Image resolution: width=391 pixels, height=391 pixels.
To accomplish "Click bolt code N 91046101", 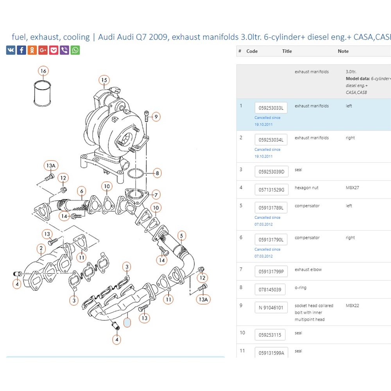I will (271, 307).
